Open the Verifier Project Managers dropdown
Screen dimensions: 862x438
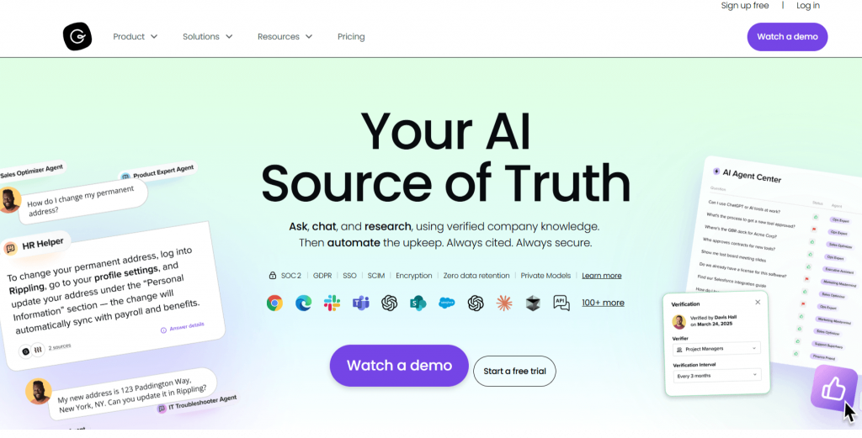pyautogui.click(x=717, y=349)
